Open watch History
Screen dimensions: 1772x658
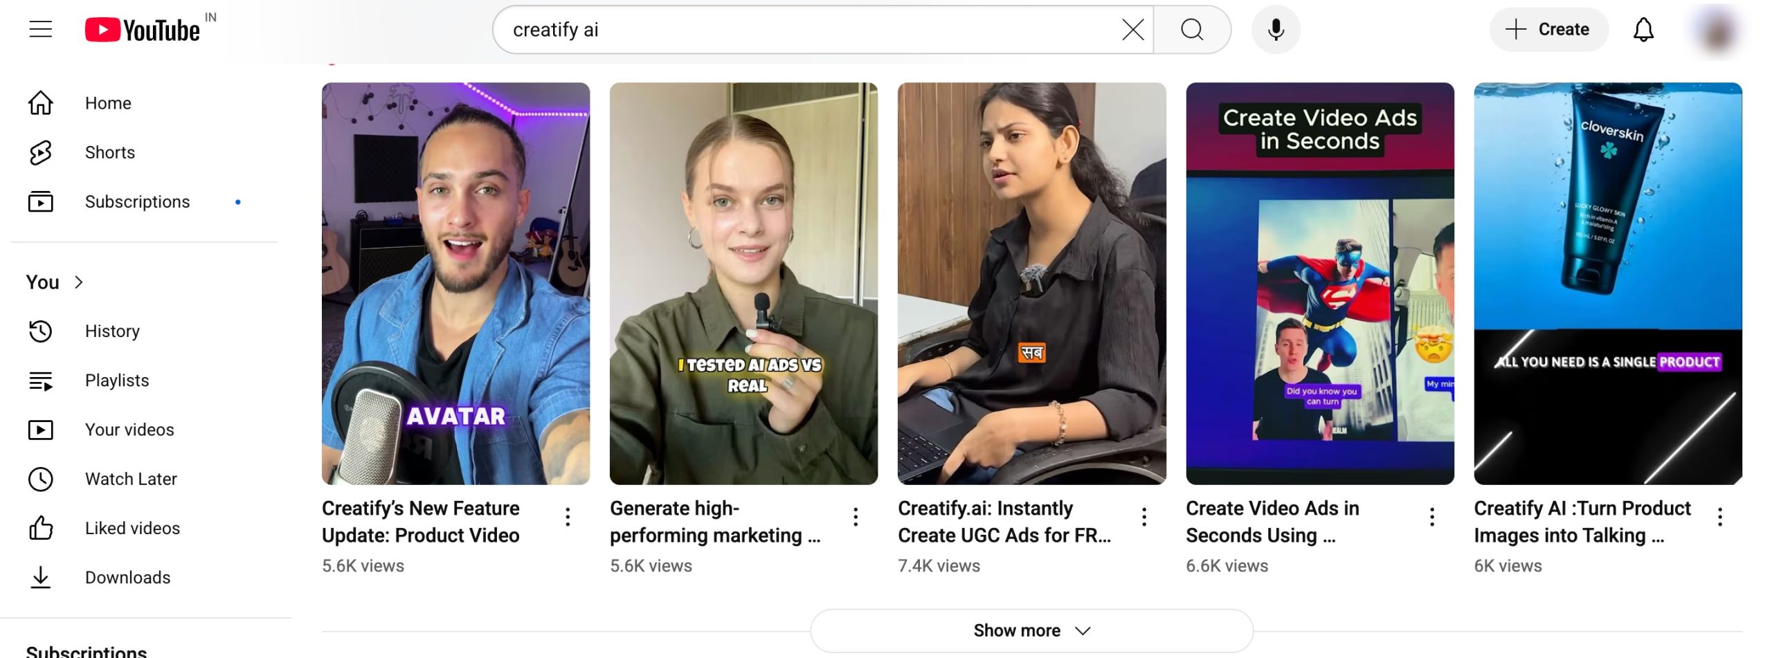pyautogui.click(x=112, y=331)
